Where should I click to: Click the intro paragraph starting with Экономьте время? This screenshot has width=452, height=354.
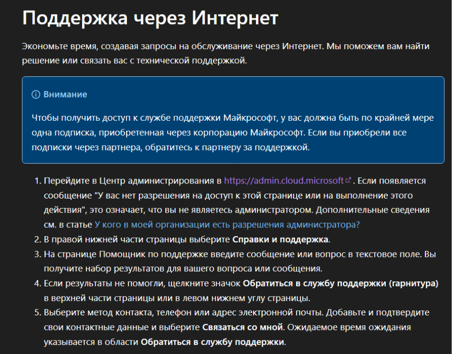[226, 53]
